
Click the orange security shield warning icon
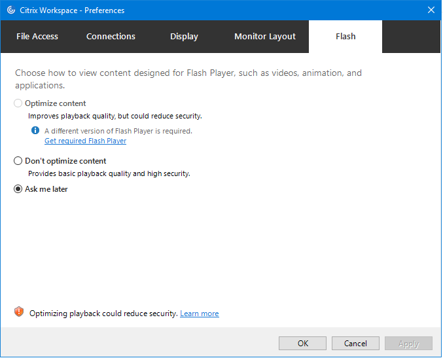point(19,312)
